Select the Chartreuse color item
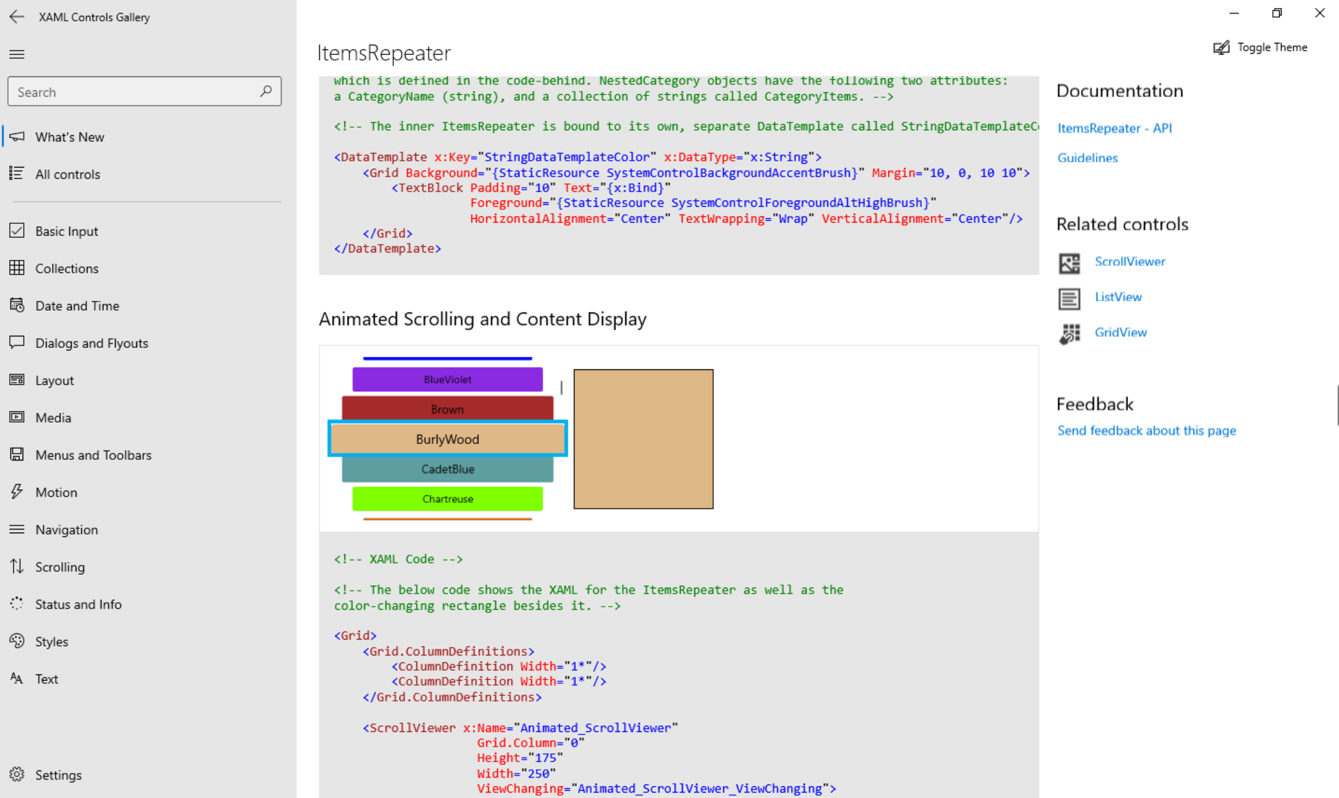The height and width of the screenshot is (798, 1339). (448, 498)
